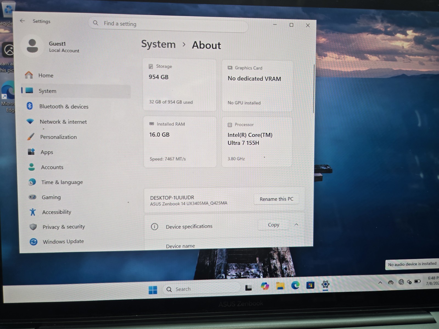Click the Rename this PC button
Screen dimensions: 439x329
pyautogui.click(x=276, y=199)
